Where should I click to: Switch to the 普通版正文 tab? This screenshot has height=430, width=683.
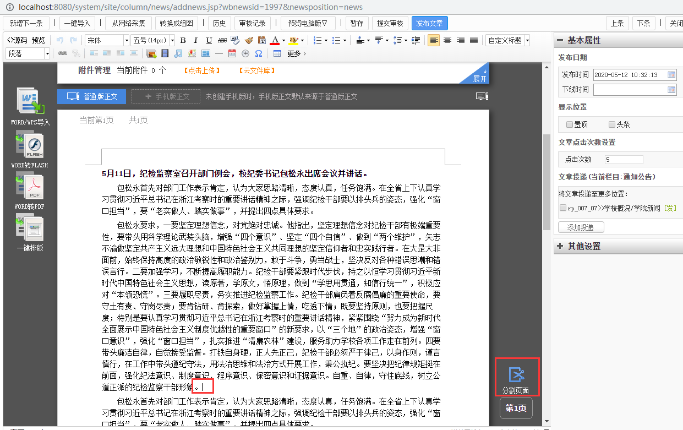pos(92,96)
